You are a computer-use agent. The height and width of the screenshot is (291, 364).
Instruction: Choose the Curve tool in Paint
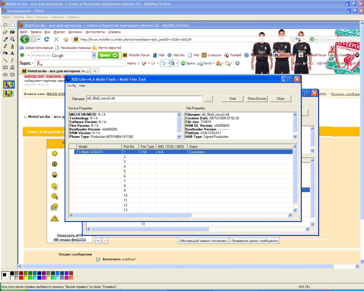point(13,60)
